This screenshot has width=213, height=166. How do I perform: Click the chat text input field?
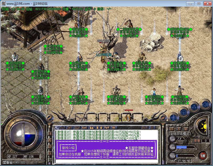tap(106, 161)
